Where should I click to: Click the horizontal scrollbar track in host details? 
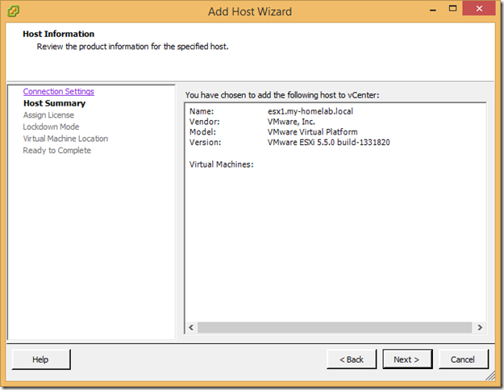coord(335,328)
